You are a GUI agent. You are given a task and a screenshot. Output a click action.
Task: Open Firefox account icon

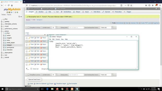click(x=153, y=5)
